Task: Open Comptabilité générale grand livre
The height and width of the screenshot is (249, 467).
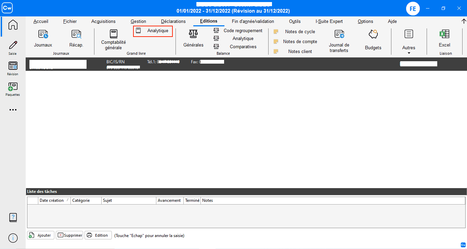Action: 114,39
